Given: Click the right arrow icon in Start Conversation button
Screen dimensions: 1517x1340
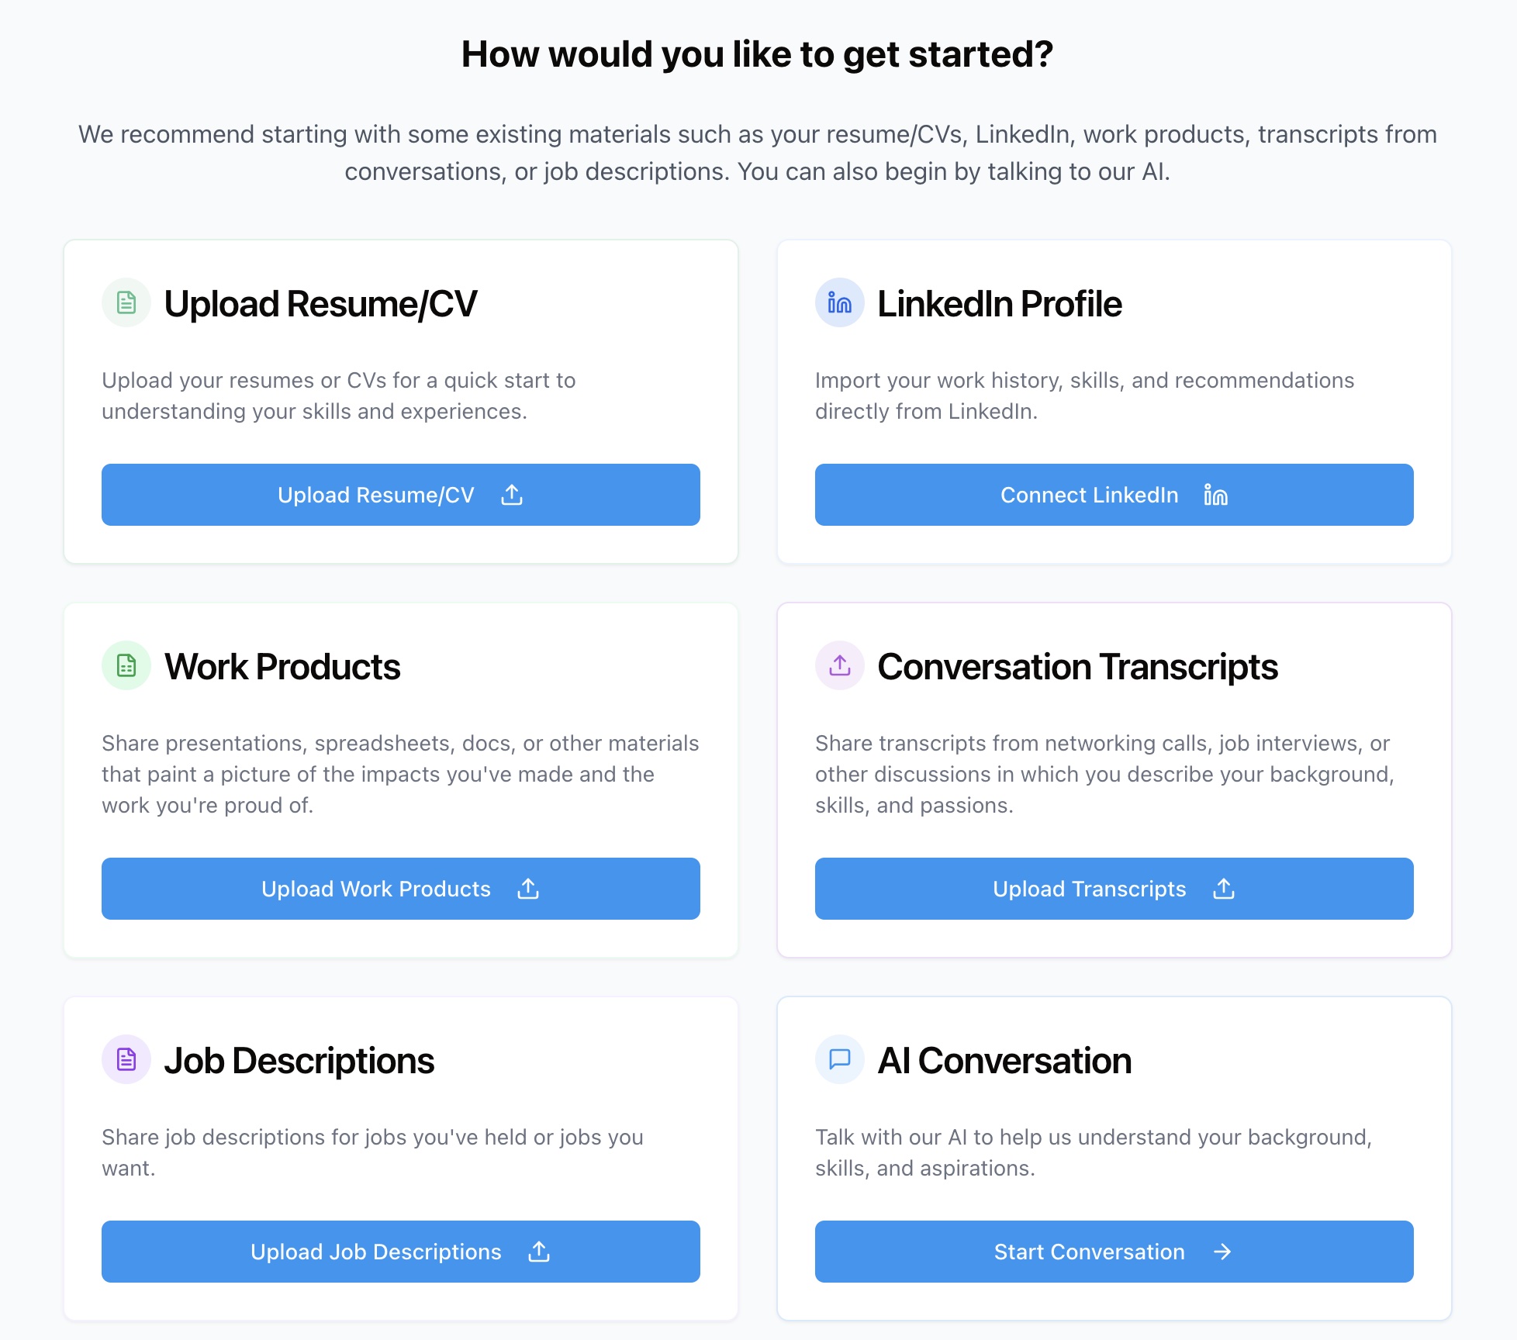Looking at the screenshot, I should click(1222, 1252).
